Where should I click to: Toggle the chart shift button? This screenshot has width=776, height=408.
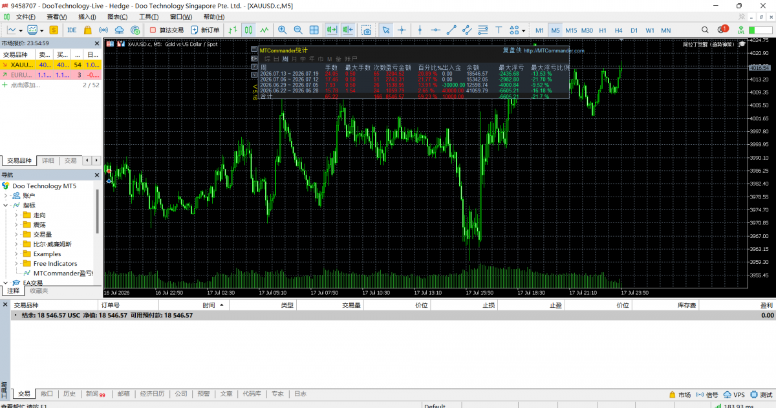click(348, 30)
